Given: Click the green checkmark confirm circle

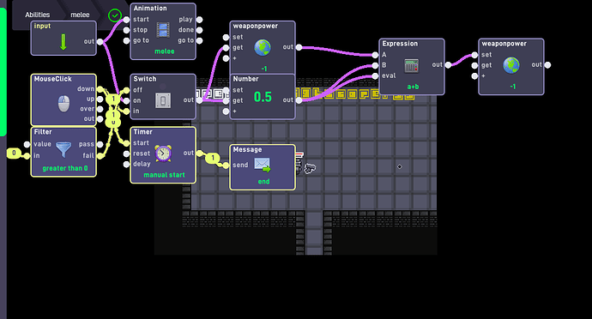Looking at the screenshot, I should [x=115, y=15].
